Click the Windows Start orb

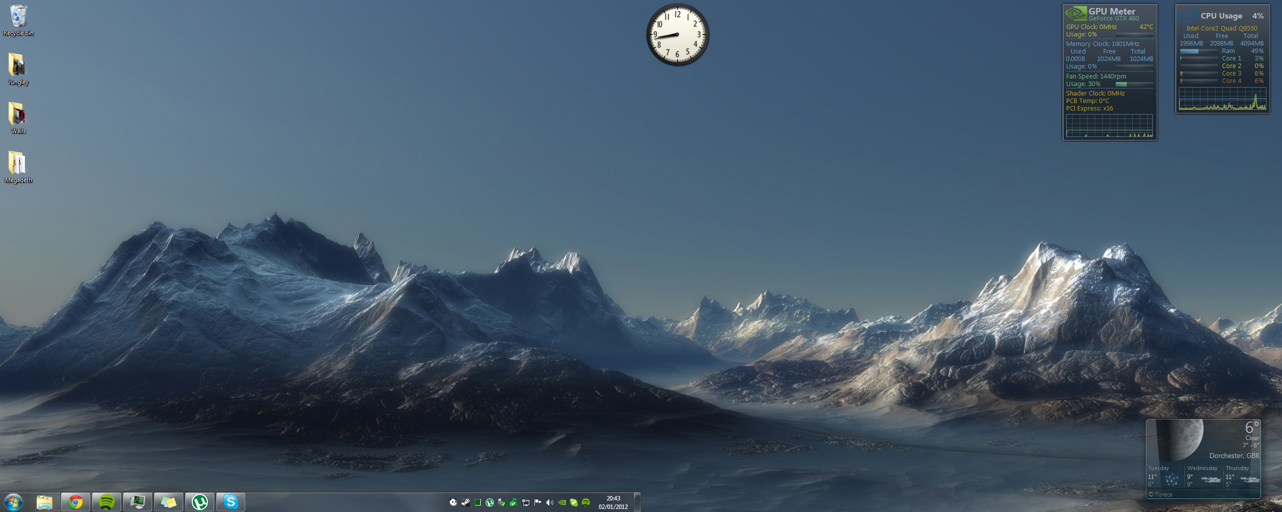pos(14,501)
